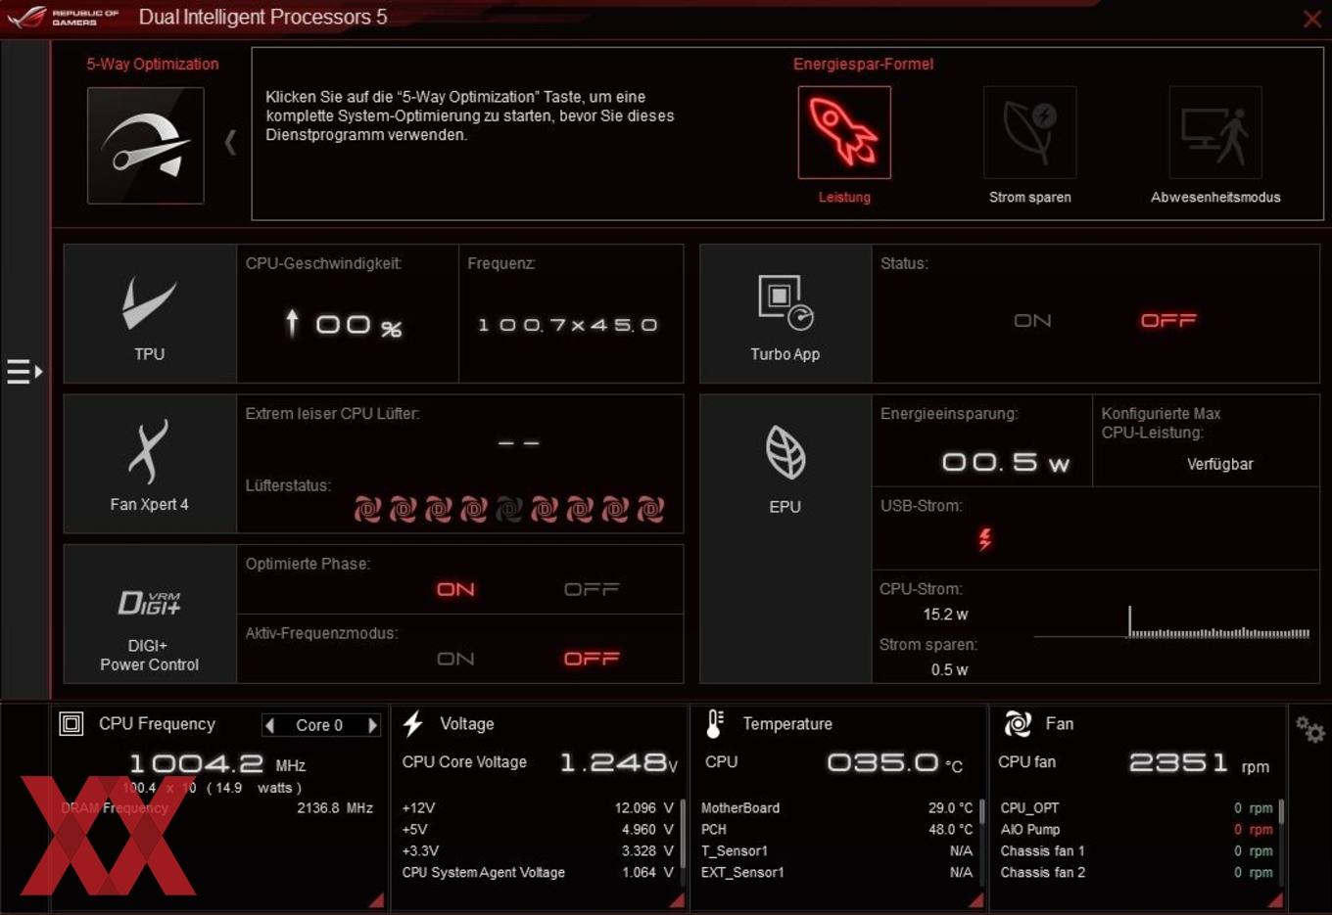The image size is (1332, 915).
Task: Click the Temperature thermometer icon
Action: (x=715, y=723)
